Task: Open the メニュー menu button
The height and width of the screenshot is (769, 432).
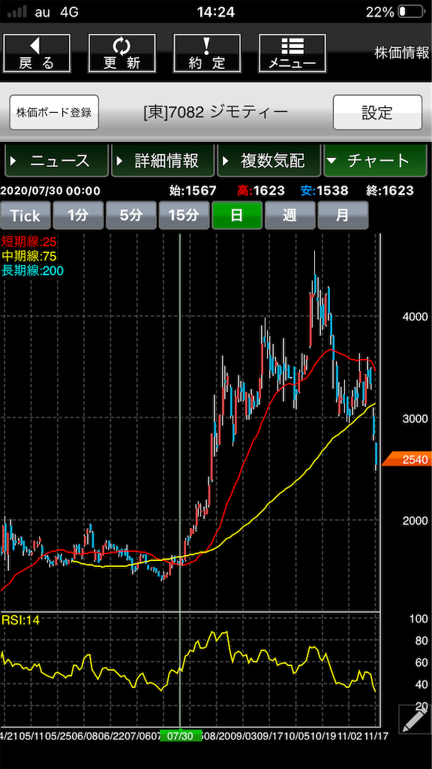Action: click(292, 53)
